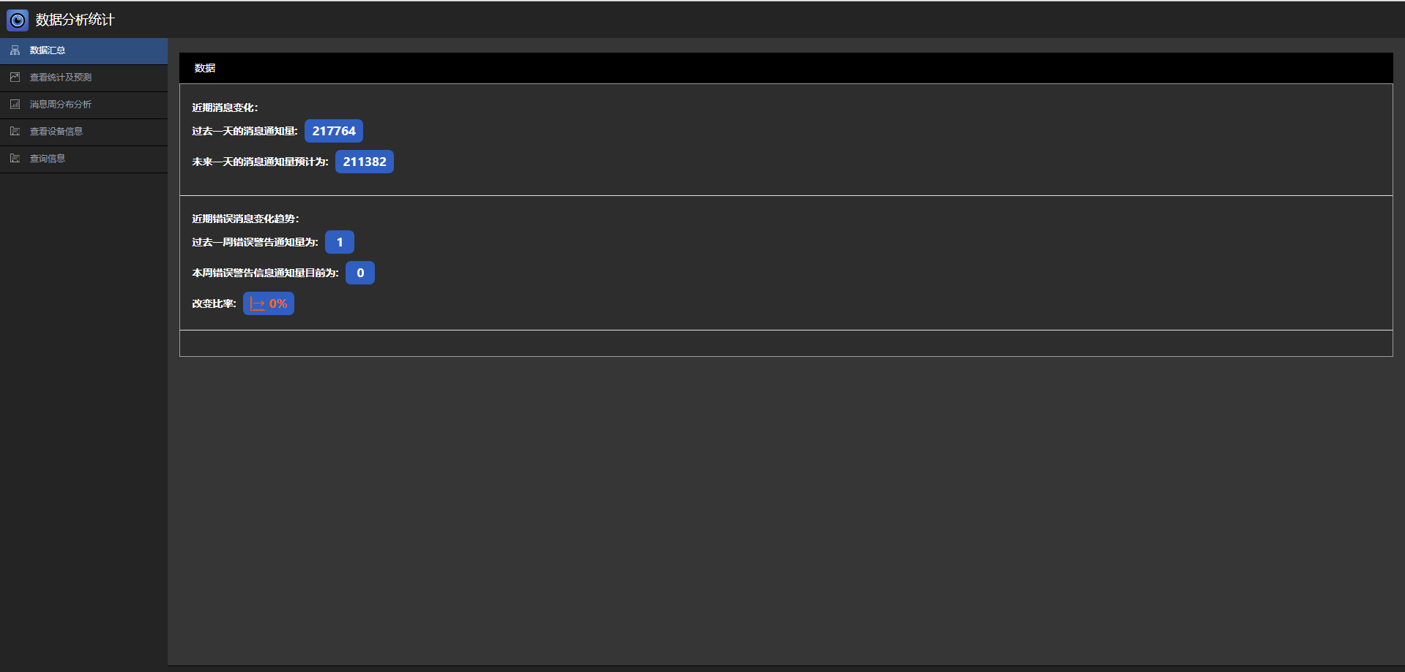
Task: Click the icon beside 查询信息
Action: pyautogui.click(x=15, y=159)
